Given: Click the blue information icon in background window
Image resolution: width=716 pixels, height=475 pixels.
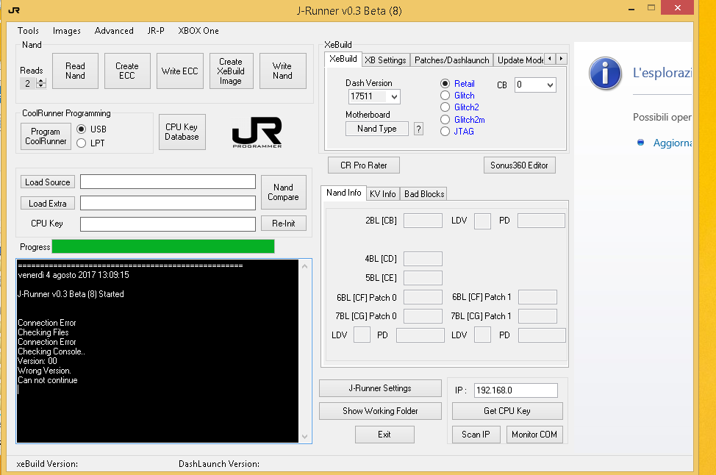Looking at the screenshot, I should pos(605,73).
